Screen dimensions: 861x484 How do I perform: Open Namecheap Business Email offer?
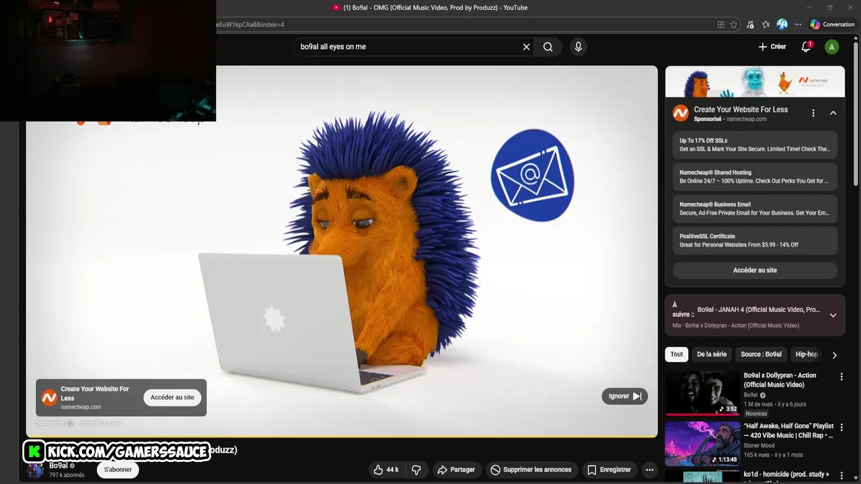[x=755, y=208]
